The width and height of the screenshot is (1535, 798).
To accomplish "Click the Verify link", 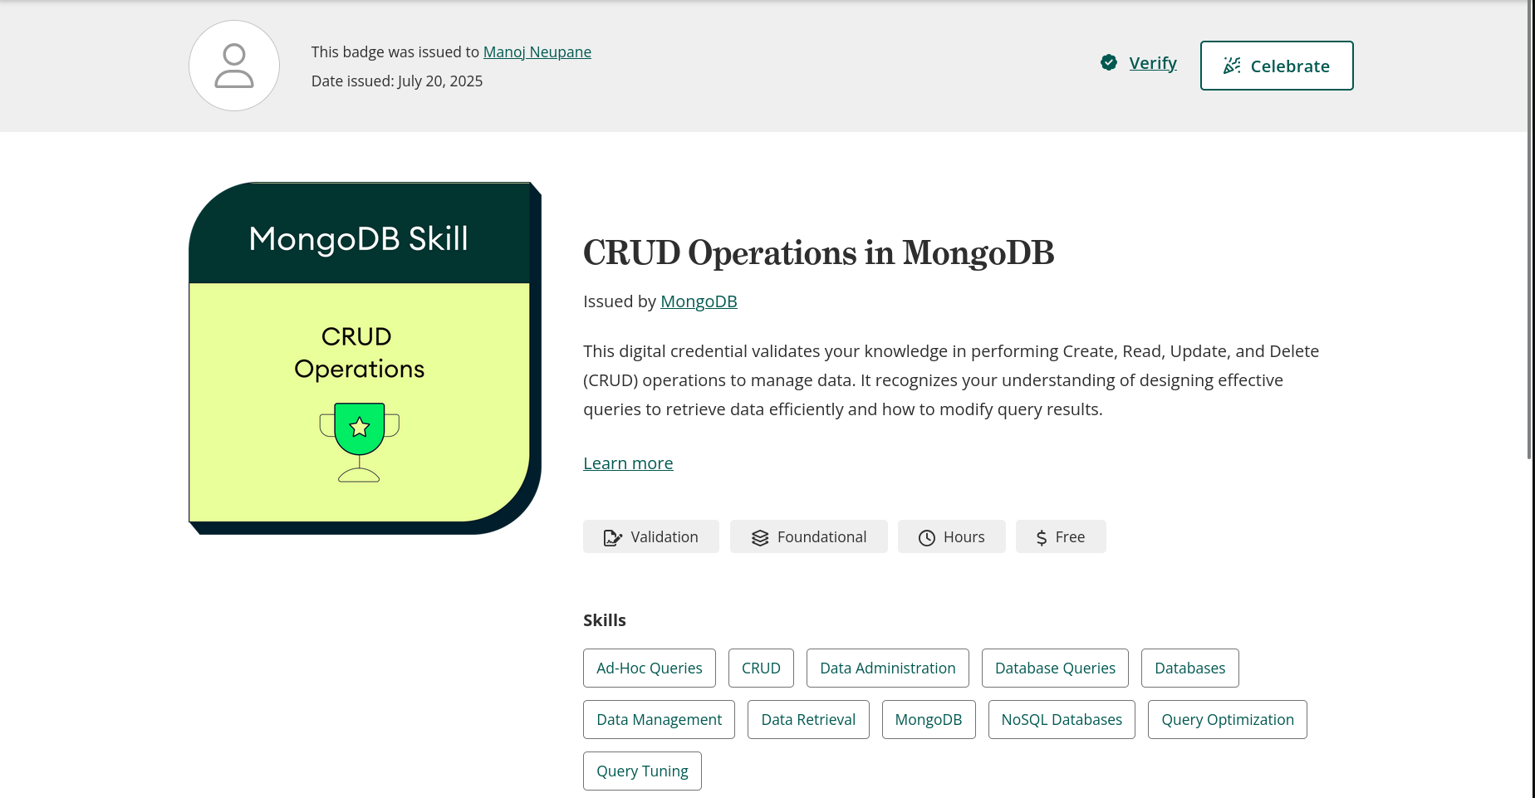I will click(x=1153, y=63).
